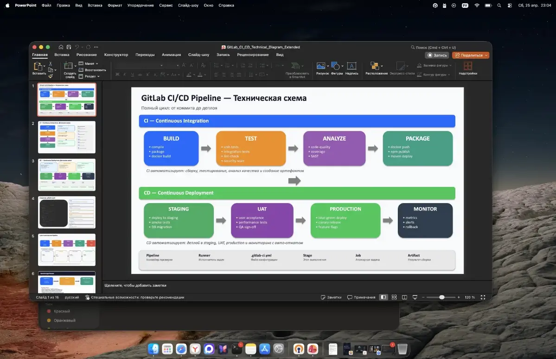
Task: Toggle Заметки notes pane
Action: point(331,297)
